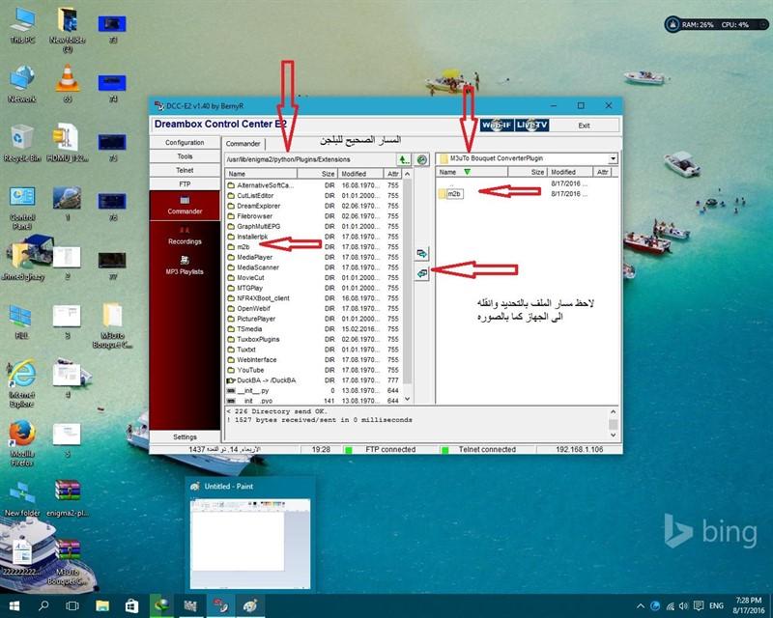
Task: Open the Action Center notification icon
Action: 699,605
